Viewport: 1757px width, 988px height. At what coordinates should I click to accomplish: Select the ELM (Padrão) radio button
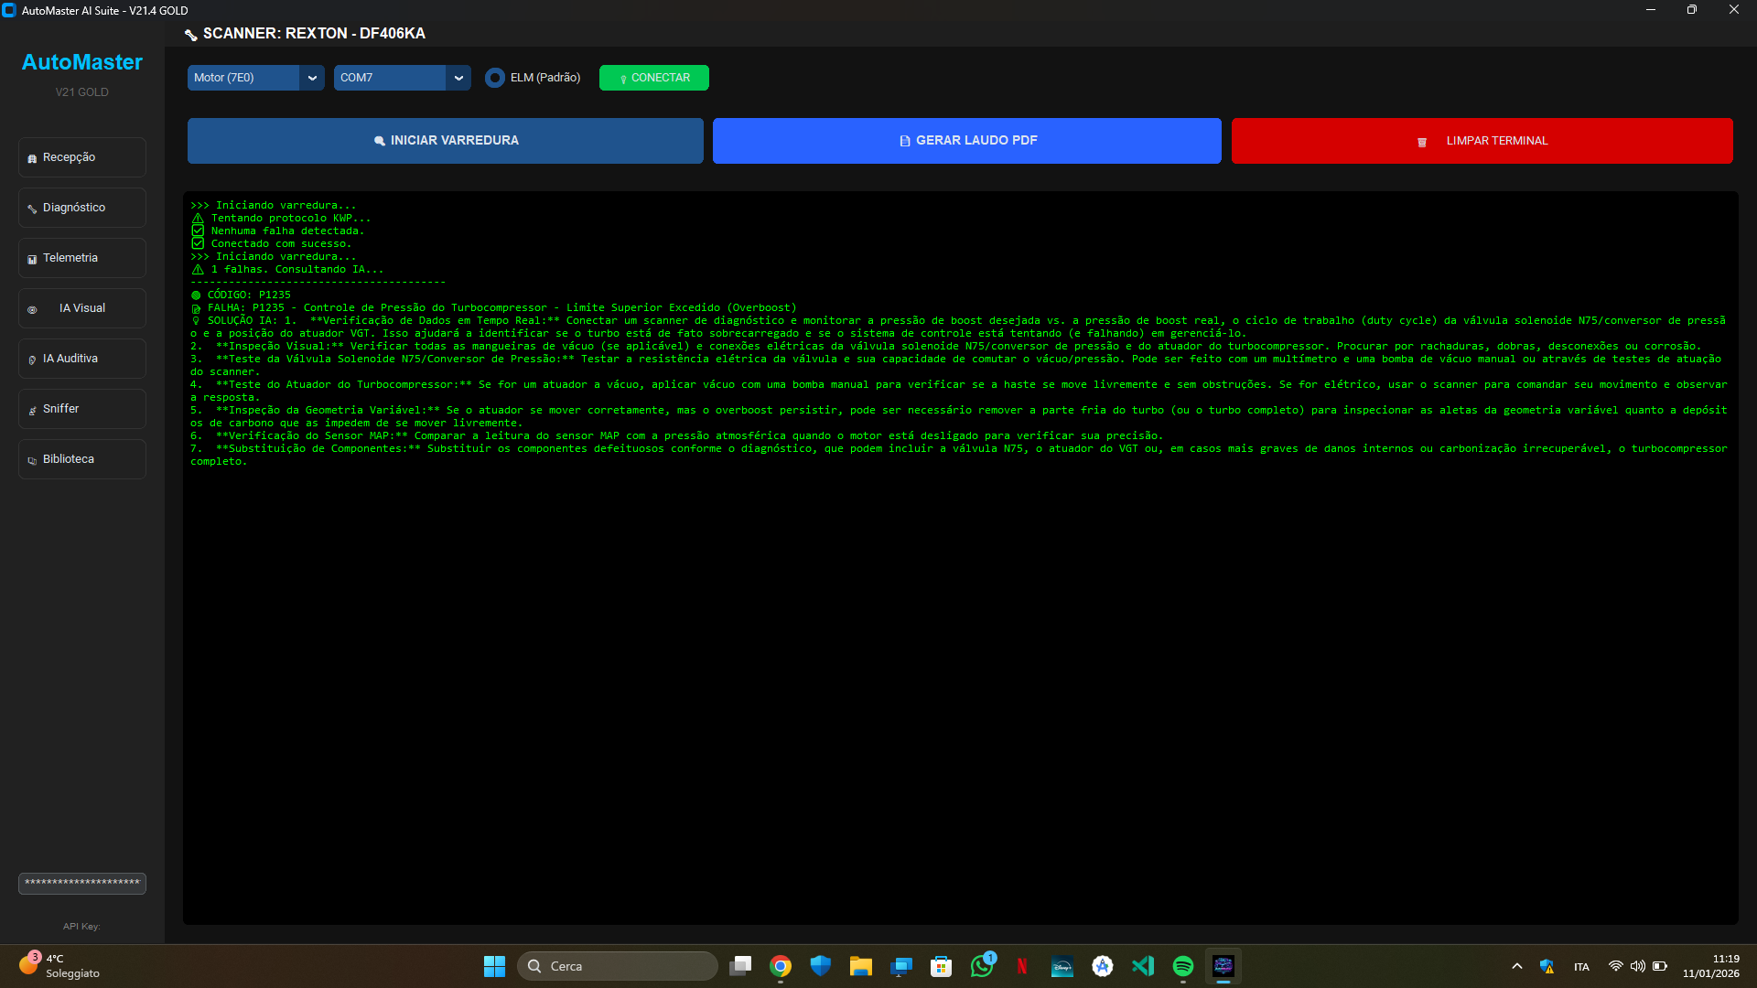(x=495, y=78)
